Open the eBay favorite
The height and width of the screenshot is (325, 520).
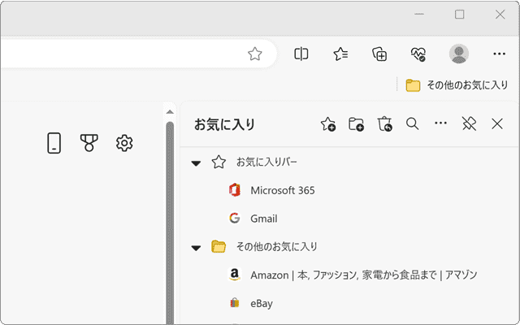[x=349, y=303]
